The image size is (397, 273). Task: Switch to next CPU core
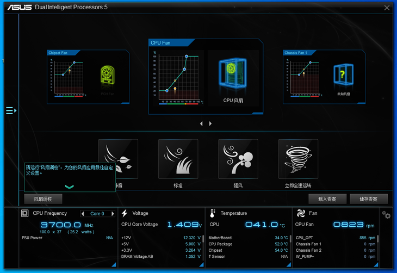(113, 214)
